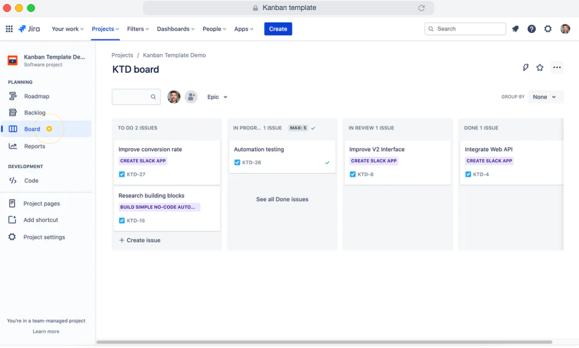Click Create issue in the To Do column
579x348 pixels.
coord(139,240)
